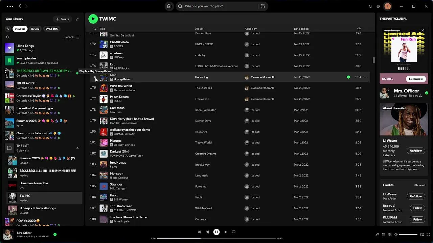433x243 pixels.
Task: Play the TWIMC playlist with green button
Action: 93,19
